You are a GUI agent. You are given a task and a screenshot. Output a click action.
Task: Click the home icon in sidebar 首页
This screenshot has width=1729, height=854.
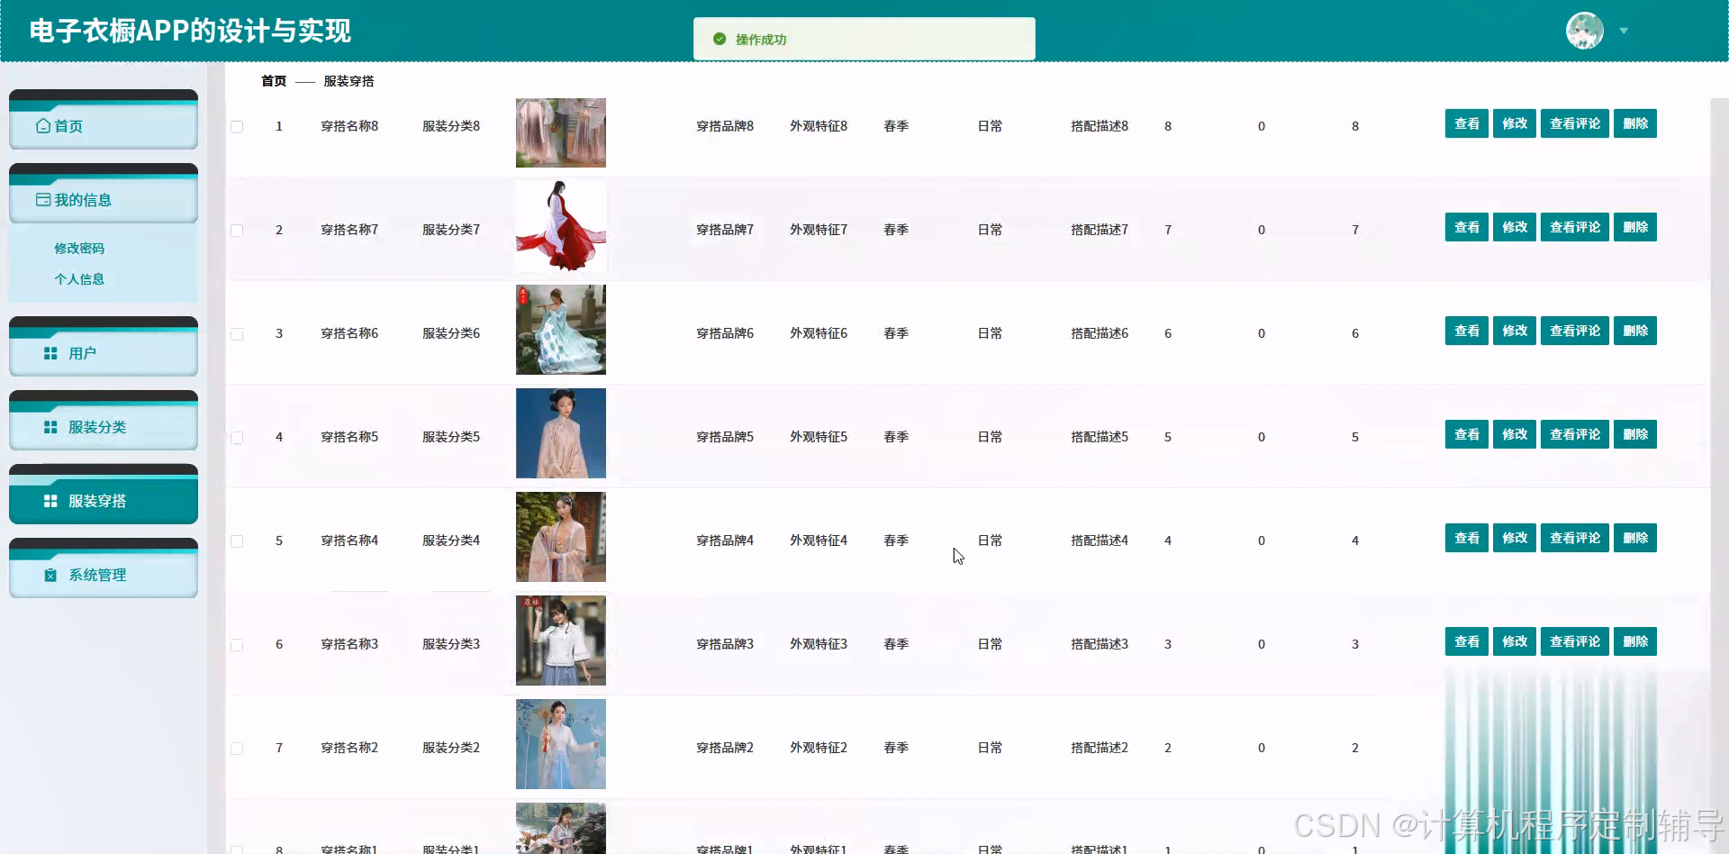[43, 126]
